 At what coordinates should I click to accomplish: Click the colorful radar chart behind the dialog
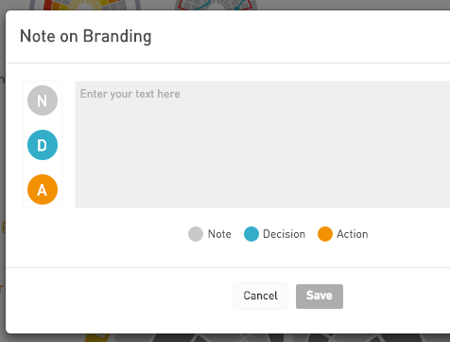click(85, 5)
